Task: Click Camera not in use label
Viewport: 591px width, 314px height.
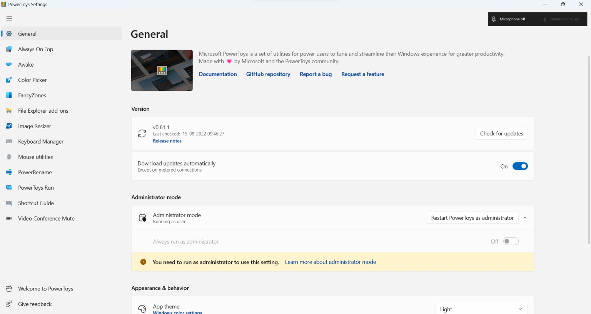Action: coord(564,19)
